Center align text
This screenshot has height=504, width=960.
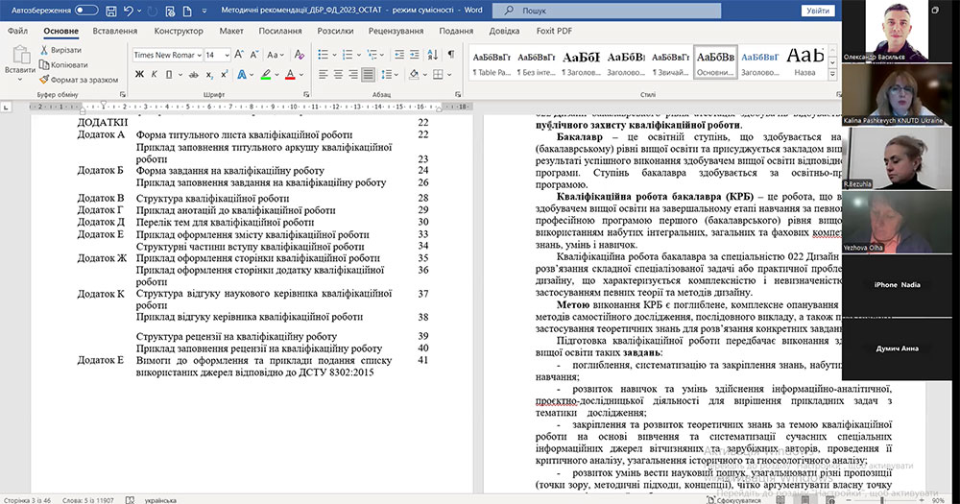click(x=338, y=74)
